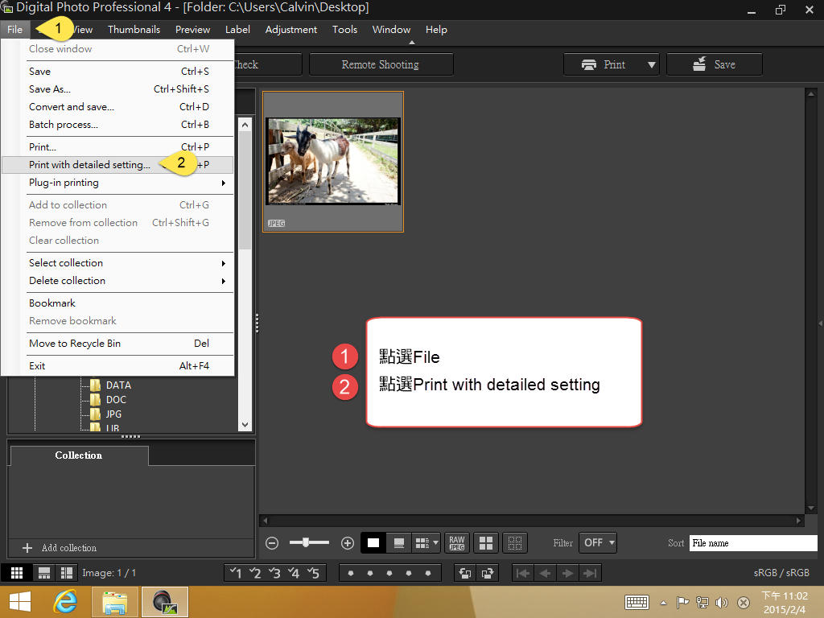This screenshot has height=618, width=824.
Task: Click the zoom-out minus icon for thumbnails
Action: click(272, 543)
